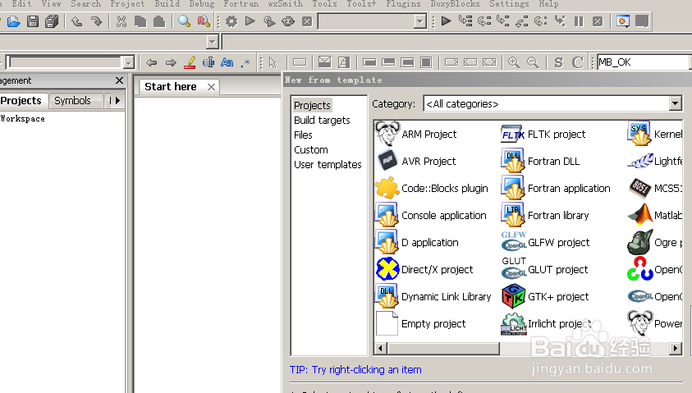Click the Run to cursor debugger icon
This screenshot has height=393, width=692.
[465, 21]
